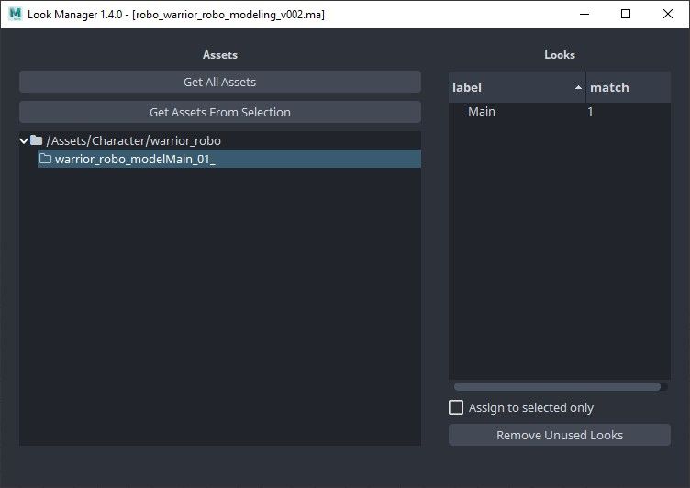Enable Assign to selected only checkbox
The width and height of the screenshot is (690, 488).
(x=456, y=407)
